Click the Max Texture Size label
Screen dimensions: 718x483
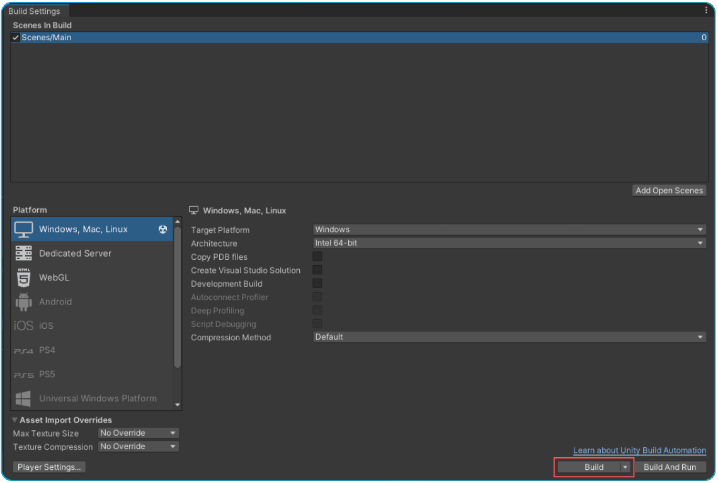46,433
